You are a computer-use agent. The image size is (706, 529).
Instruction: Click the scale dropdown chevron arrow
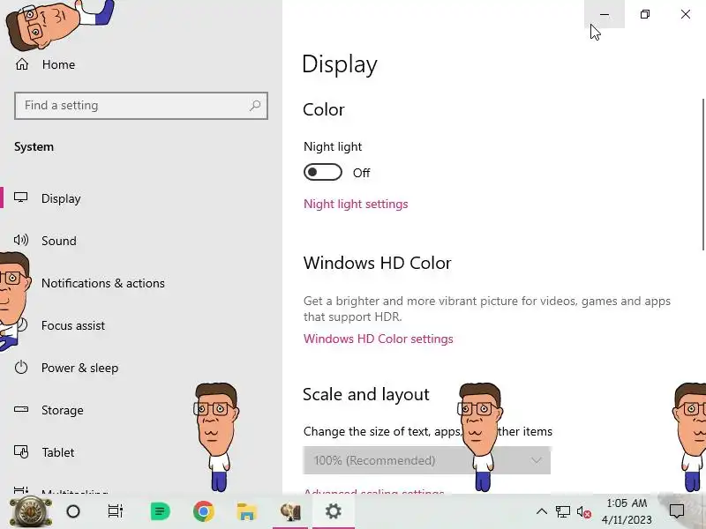pyautogui.click(x=536, y=460)
